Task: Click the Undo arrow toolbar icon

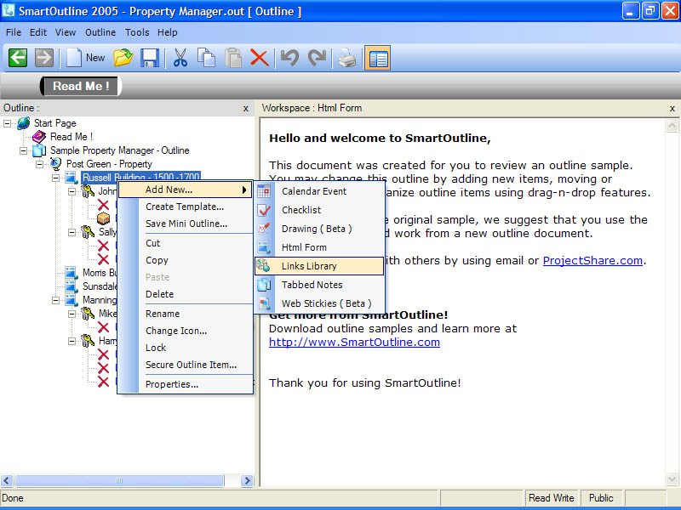Action: pyautogui.click(x=289, y=58)
